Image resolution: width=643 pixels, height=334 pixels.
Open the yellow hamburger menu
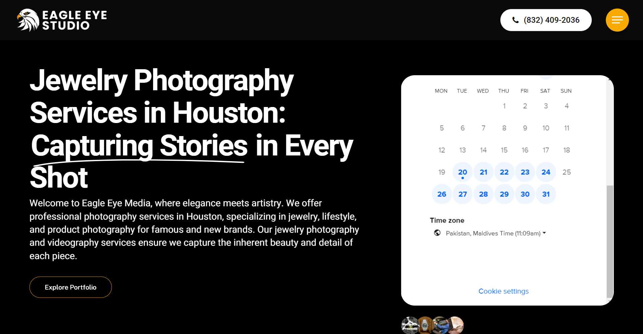(x=617, y=20)
